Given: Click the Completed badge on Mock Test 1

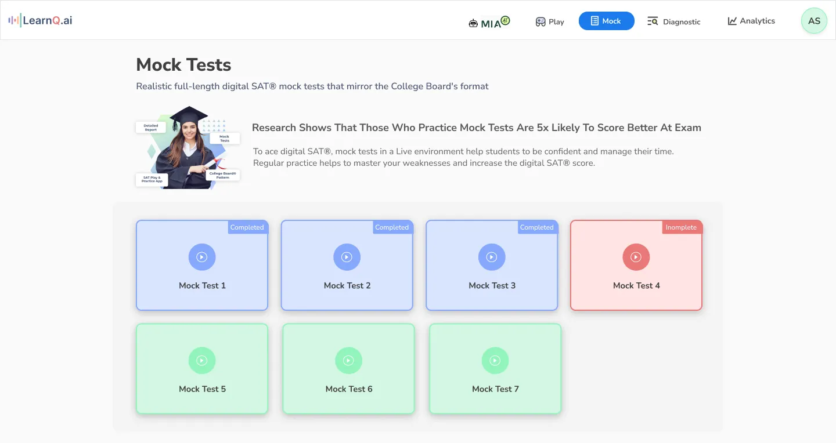Looking at the screenshot, I should click(x=247, y=227).
